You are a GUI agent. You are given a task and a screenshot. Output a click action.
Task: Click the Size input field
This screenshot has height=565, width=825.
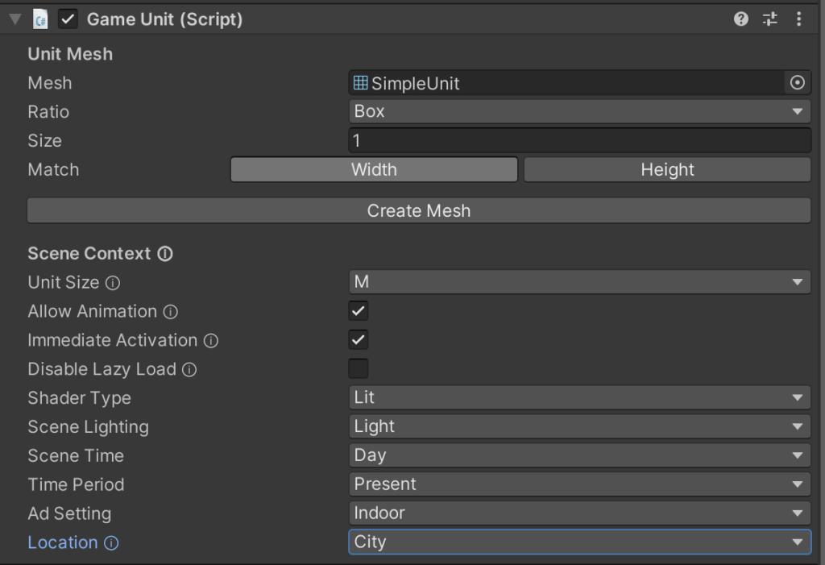point(579,140)
